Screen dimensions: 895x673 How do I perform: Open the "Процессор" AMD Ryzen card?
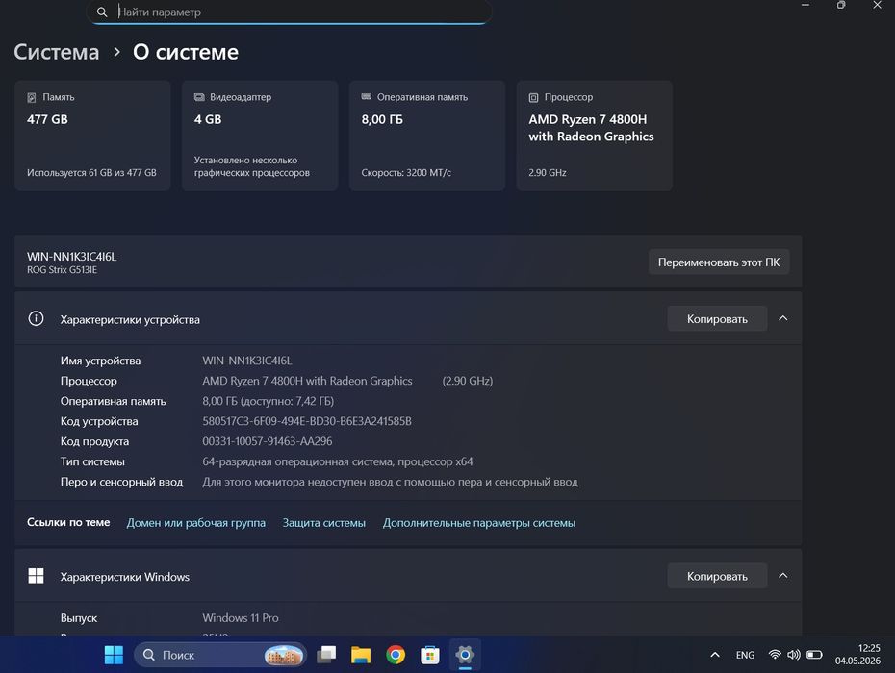[x=594, y=136]
